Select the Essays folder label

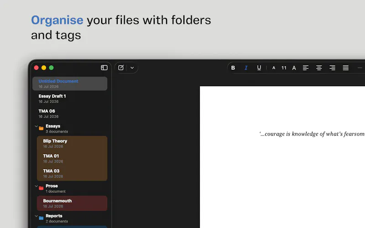[53, 126]
